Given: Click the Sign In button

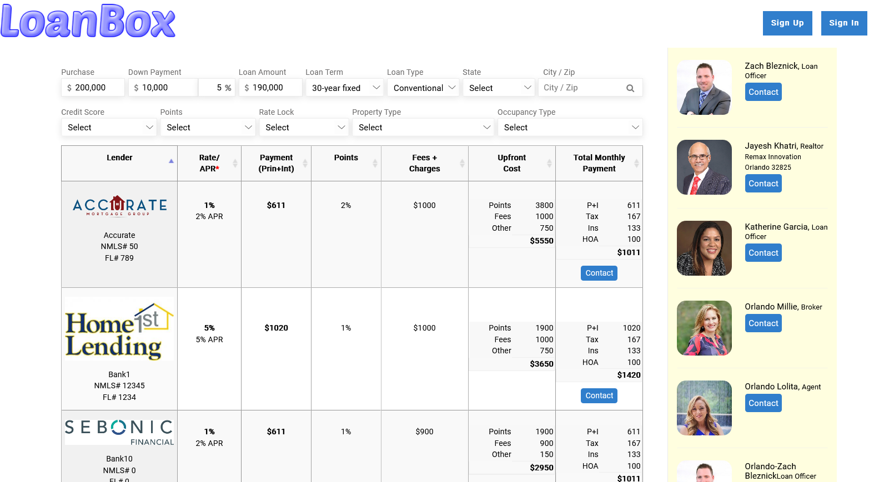Looking at the screenshot, I should pos(843,23).
